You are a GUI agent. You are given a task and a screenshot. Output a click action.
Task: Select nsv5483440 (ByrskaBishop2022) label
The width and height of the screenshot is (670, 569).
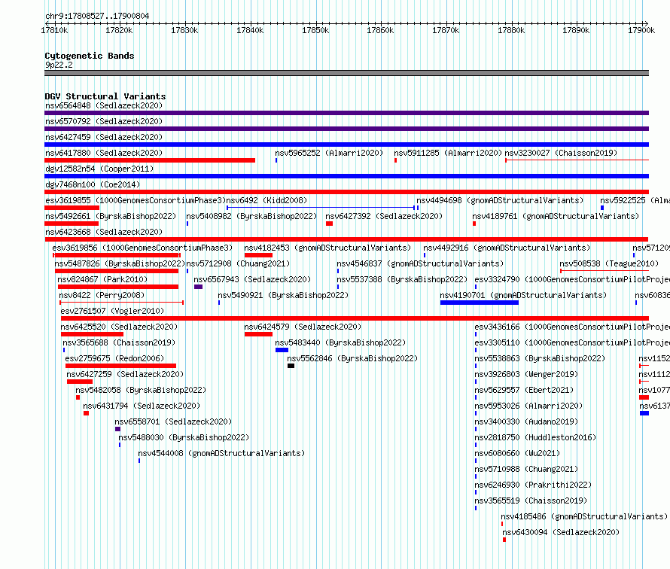point(340,342)
